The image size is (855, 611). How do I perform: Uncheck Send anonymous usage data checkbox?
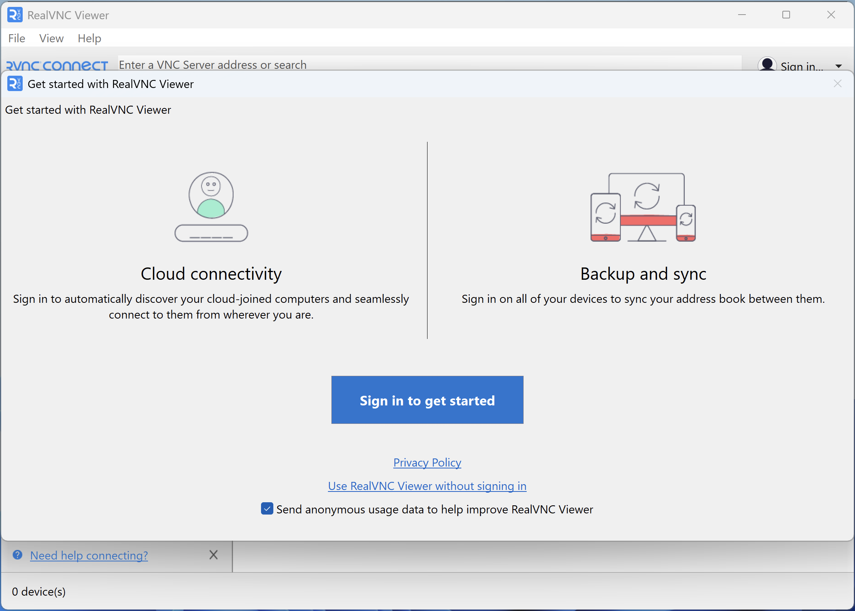[x=267, y=508]
